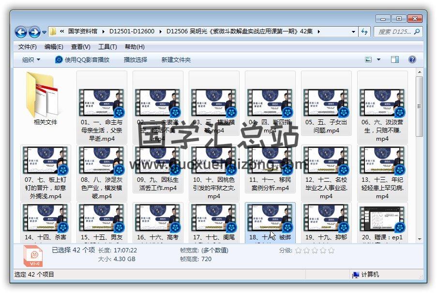Screen dimensions: 437x293
Task: Click the 大小: 4.30 GB value
Action: [x=124, y=259]
